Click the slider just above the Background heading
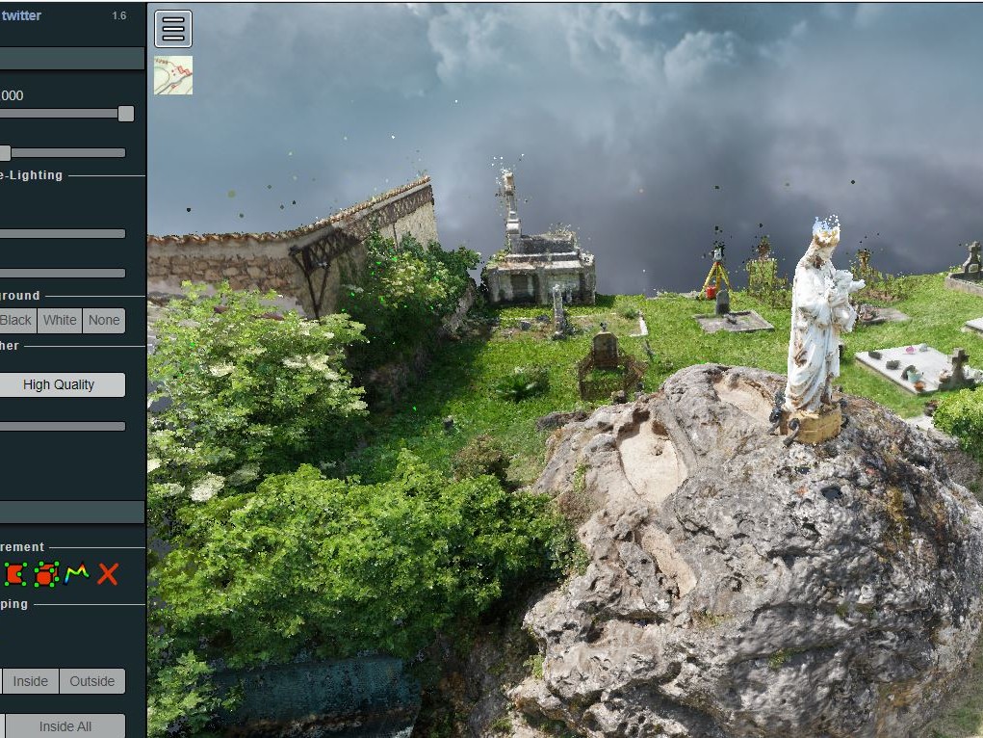 pyautogui.click(x=63, y=273)
